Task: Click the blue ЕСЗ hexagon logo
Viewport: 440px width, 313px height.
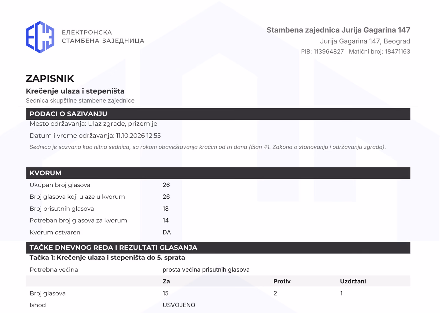Action: click(x=40, y=37)
